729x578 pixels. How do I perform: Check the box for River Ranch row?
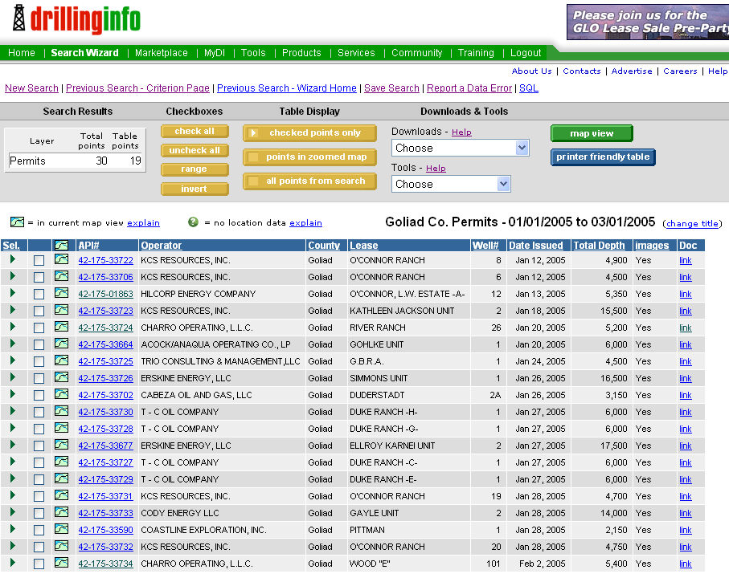(x=39, y=328)
